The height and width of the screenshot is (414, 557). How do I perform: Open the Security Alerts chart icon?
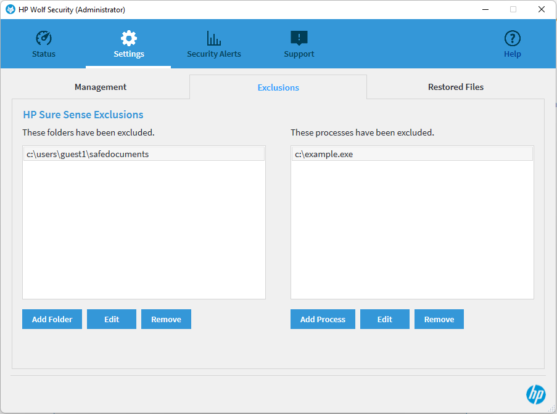(214, 38)
